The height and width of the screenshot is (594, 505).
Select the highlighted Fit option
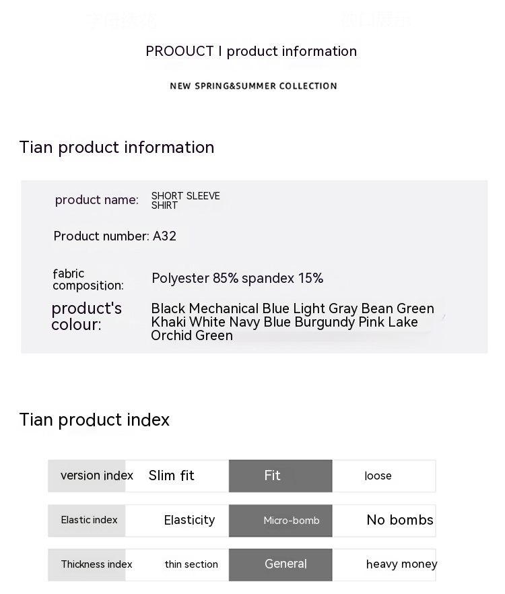point(280,475)
